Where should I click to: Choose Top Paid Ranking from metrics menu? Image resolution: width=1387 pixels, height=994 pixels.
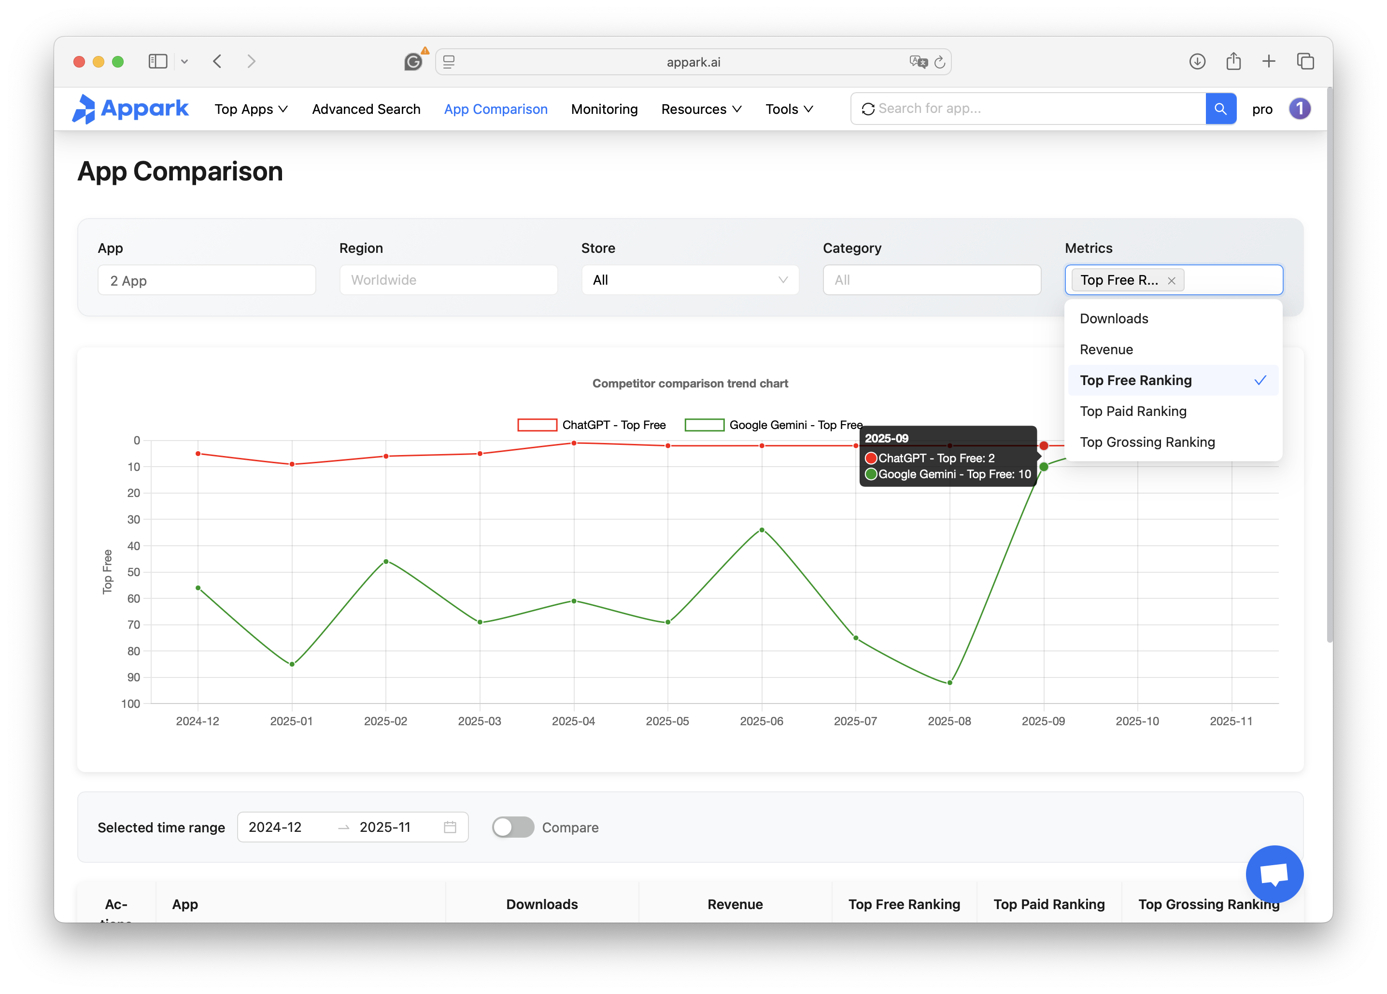(x=1132, y=411)
